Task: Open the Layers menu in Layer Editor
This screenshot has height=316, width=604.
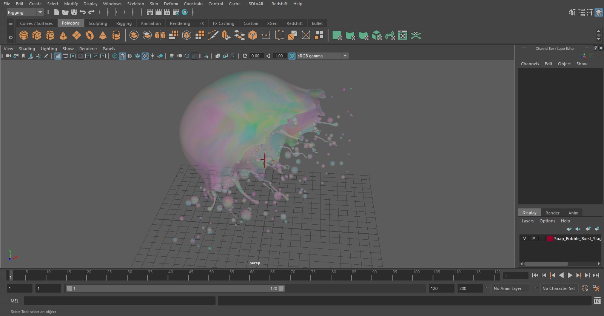Action: (528, 221)
